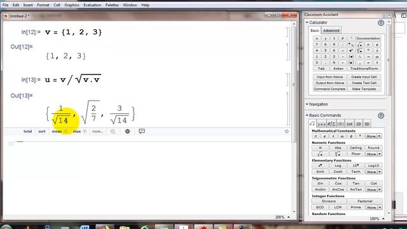The height and width of the screenshot is (229, 407).
Task: Insert parentheses template in Calculator
Action: (351, 57)
